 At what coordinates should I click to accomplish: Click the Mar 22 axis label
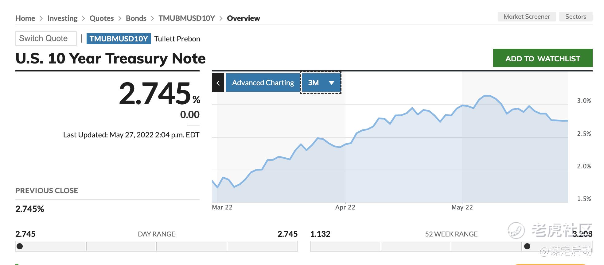point(222,207)
